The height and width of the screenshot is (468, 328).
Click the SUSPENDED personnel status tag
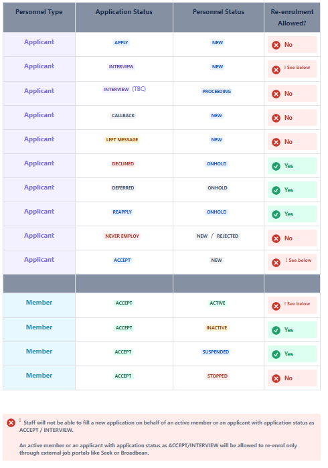[x=216, y=352]
